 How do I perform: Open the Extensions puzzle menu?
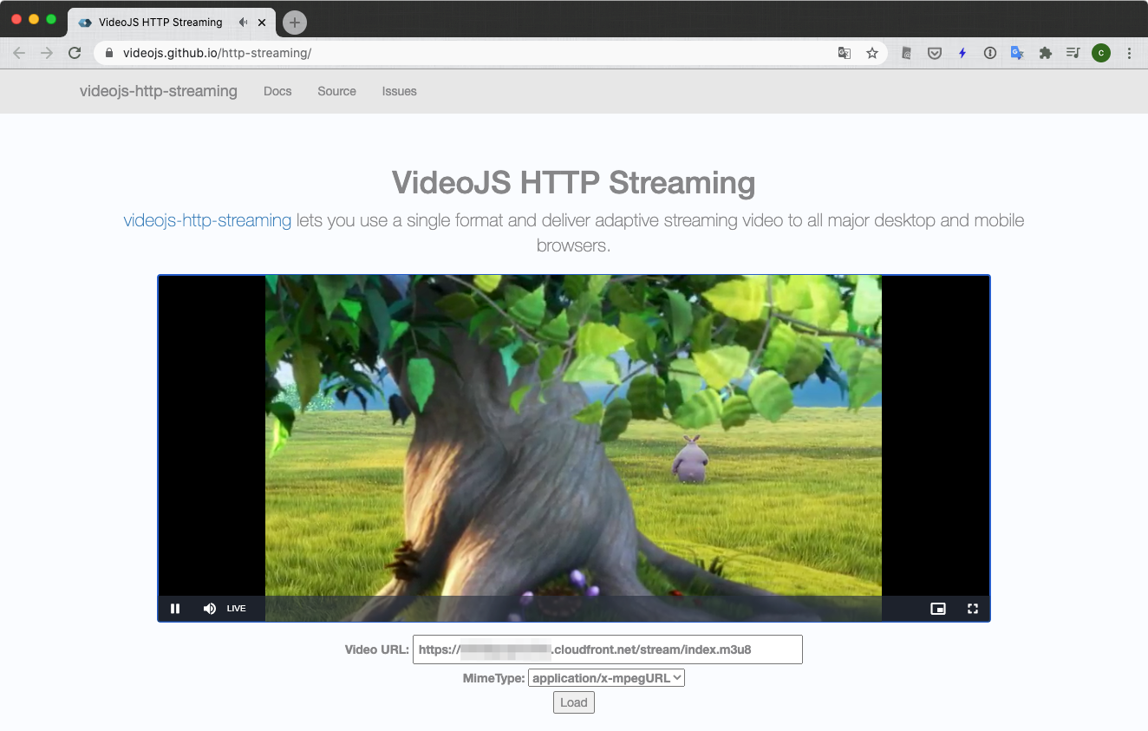click(1046, 53)
